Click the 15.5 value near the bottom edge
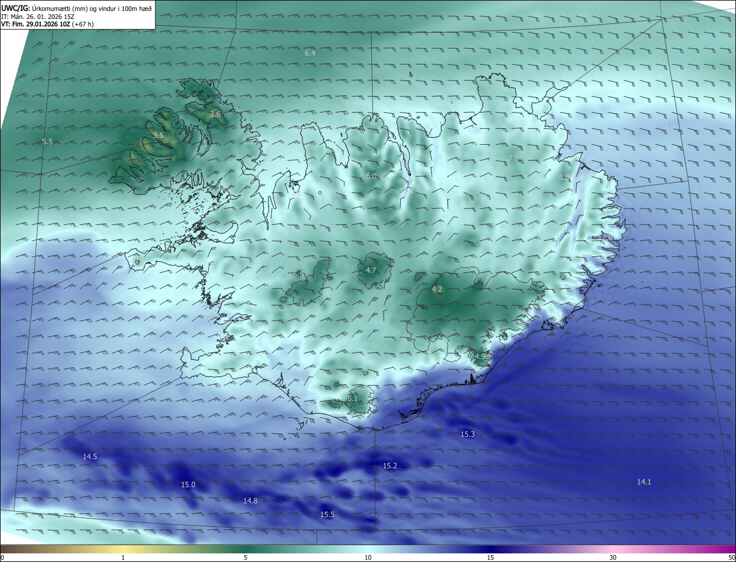This screenshot has width=736, height=562. tap(327, 515)
